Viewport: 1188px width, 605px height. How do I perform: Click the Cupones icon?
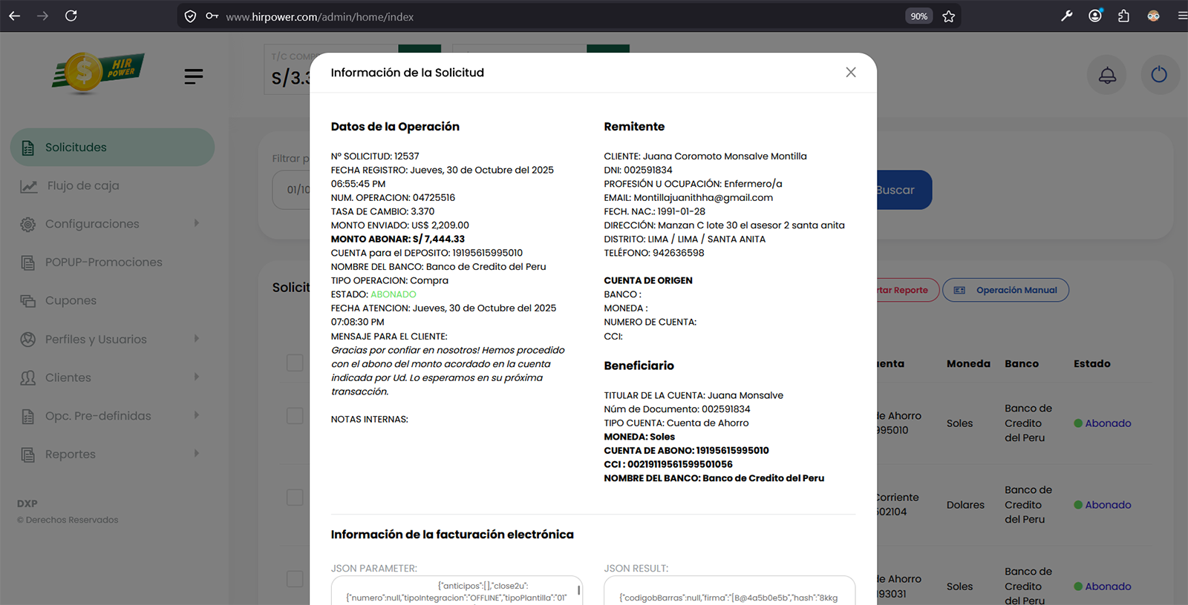click(x=28, y=301)
